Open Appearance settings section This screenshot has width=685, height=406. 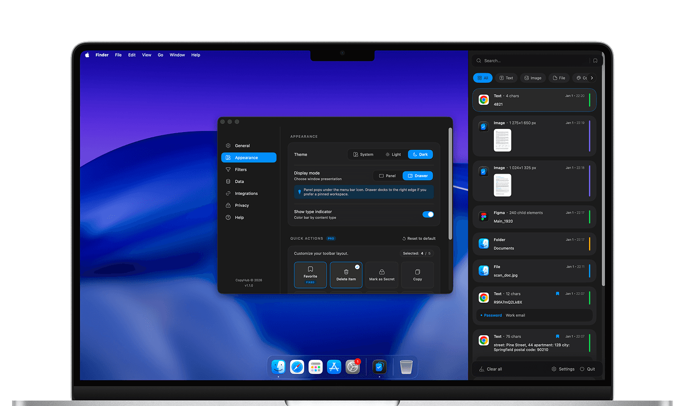(x=249, y=158)
